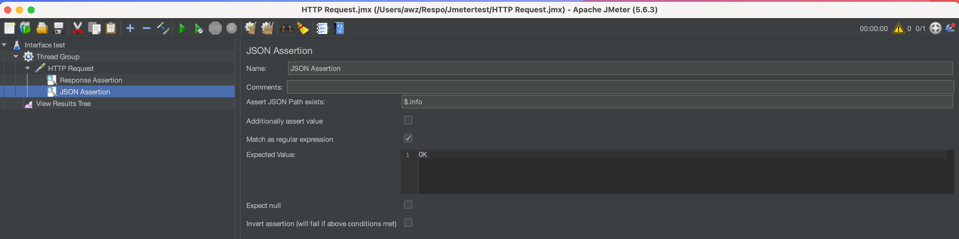Open Search with binoculars icon
Image resolution: width=959 pixels, height=239 pixels.
coord(286,28)
